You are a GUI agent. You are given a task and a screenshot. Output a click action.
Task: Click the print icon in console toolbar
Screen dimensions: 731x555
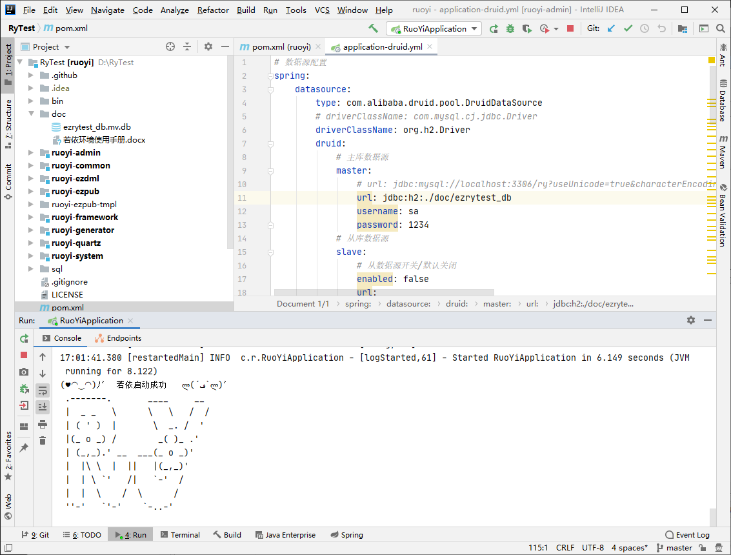(43, 424)
